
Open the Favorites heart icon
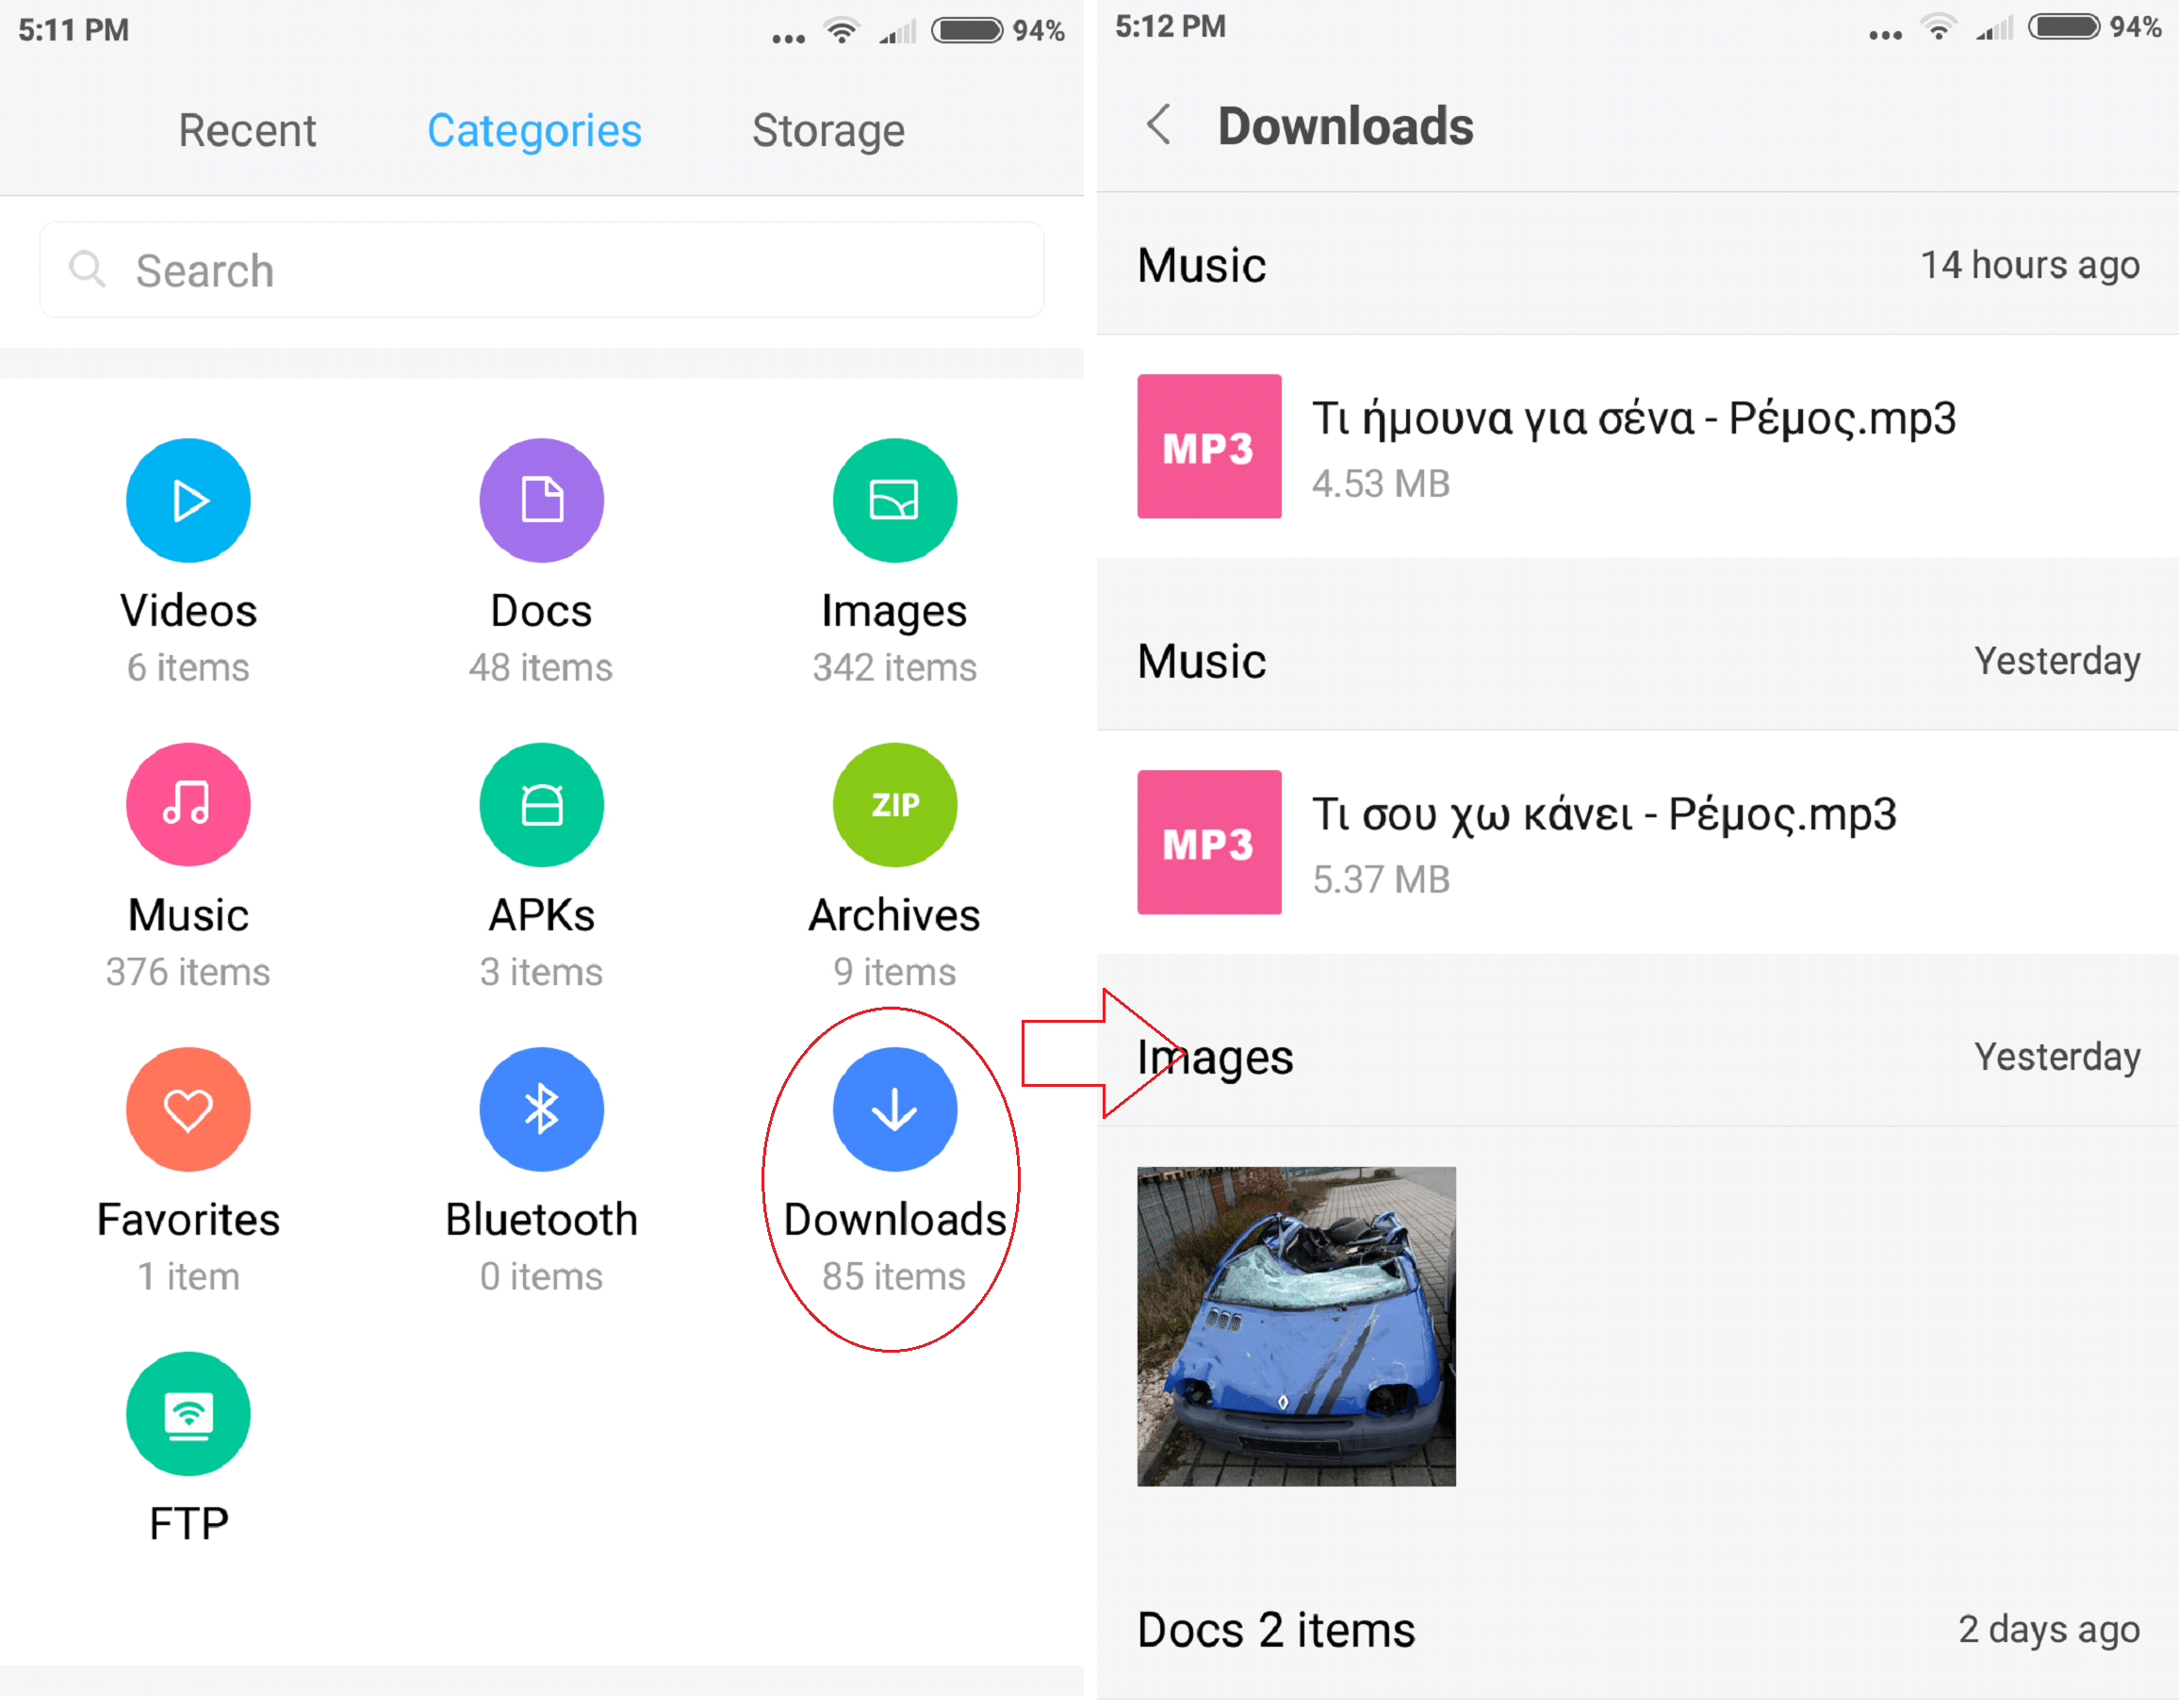[x=188, y=1109]
